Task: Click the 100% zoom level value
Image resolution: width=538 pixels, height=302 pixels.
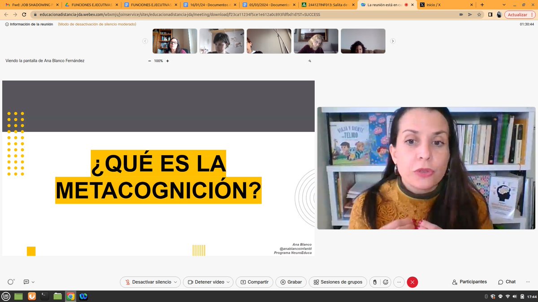Action: point(159,61)
